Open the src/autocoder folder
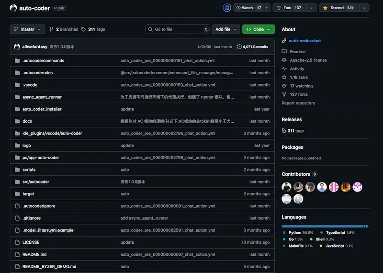The image size is (383, 273). tap(35, 182)
